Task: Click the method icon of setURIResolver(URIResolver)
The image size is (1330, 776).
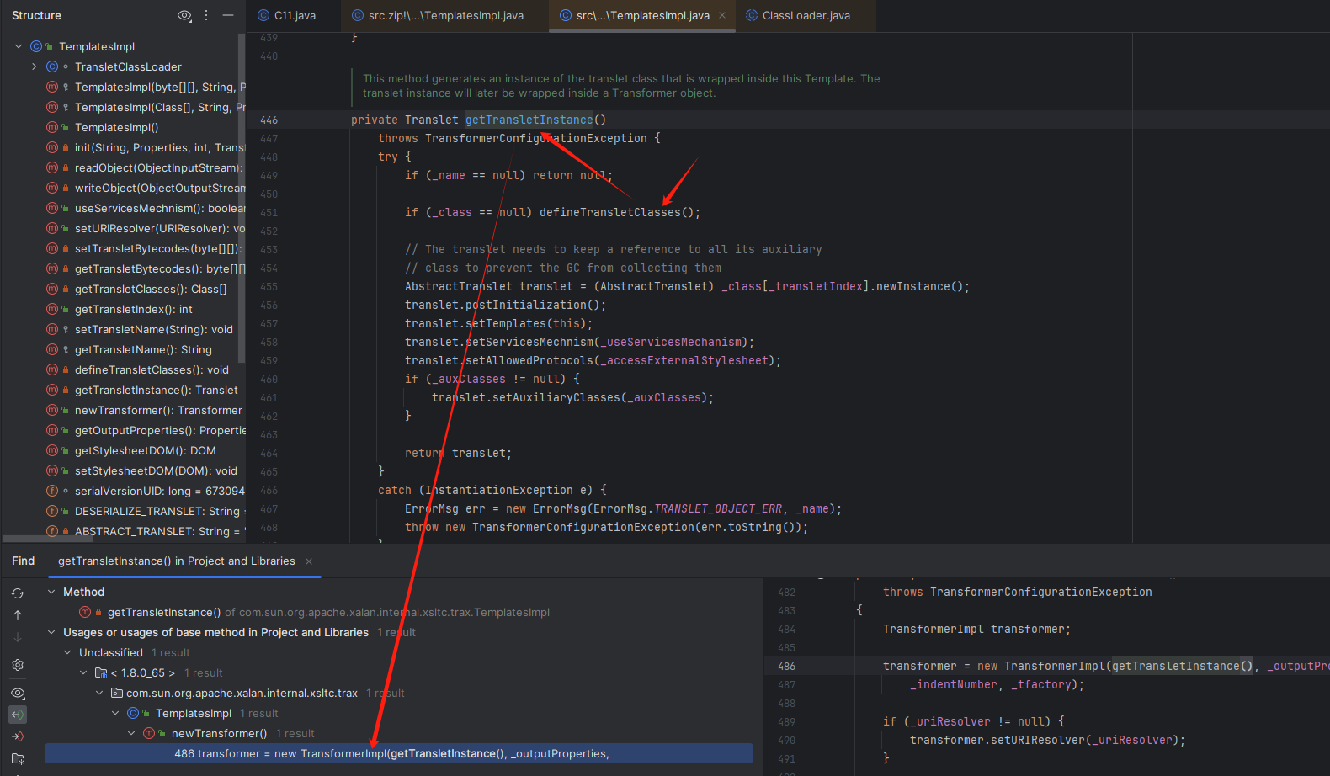Action: 52,228
